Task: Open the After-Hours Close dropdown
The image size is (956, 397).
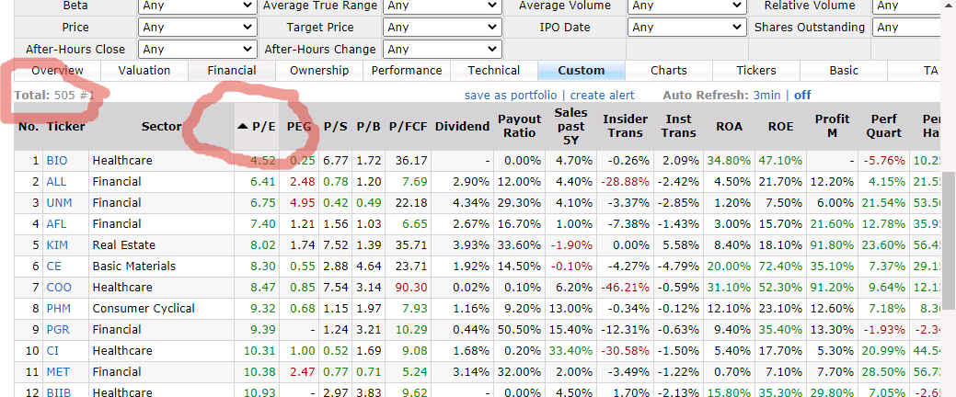Action: pos(198,50)
